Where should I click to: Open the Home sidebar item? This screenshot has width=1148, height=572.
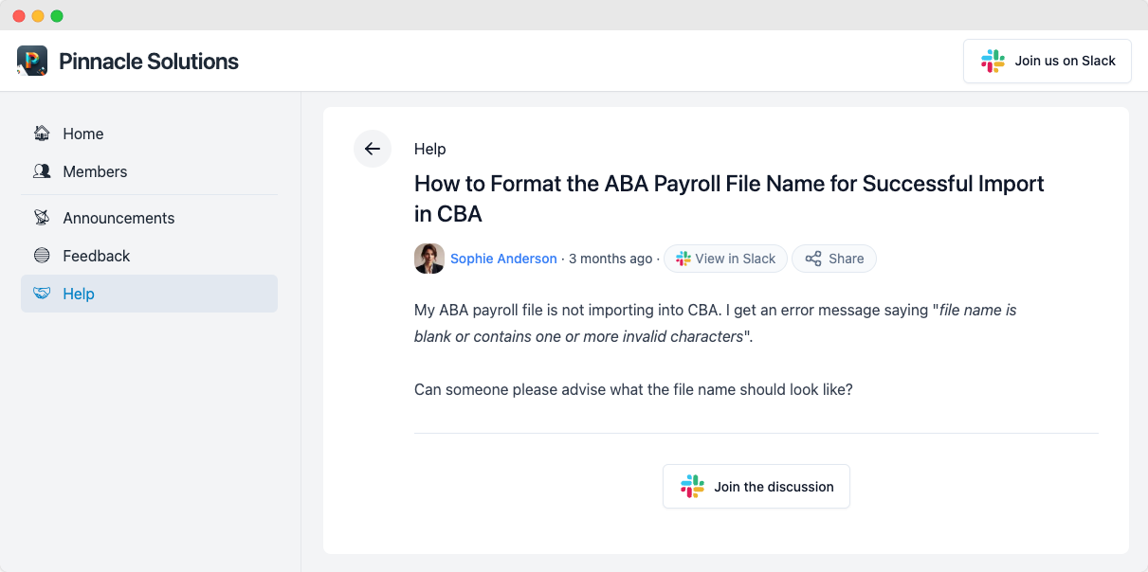(150, 134)
